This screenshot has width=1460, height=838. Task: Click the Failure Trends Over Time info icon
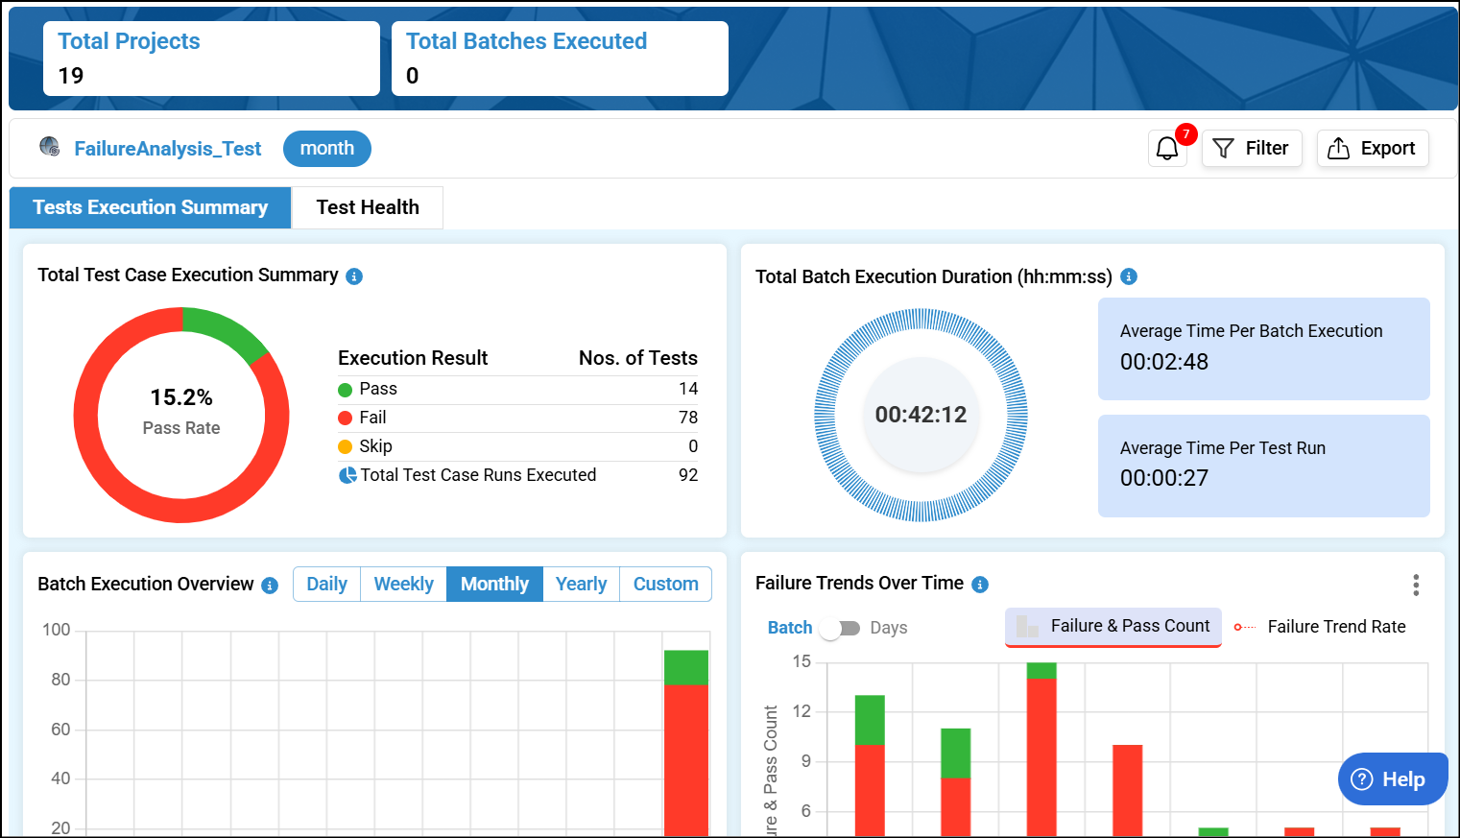click(x=980, y=585)
